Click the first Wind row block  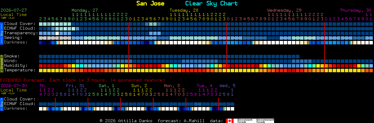(x=41, y=61)
